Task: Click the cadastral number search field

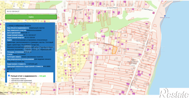Action: (31, 11)
